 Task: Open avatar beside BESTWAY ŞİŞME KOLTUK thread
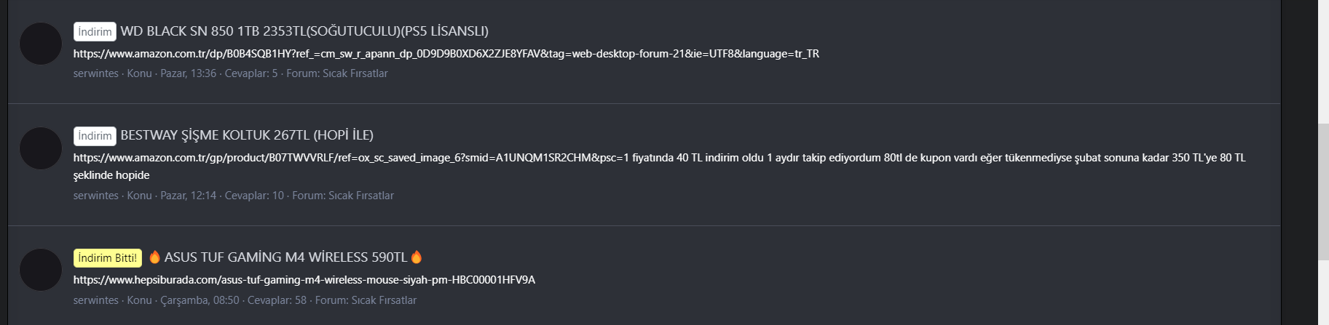point(40,148)
